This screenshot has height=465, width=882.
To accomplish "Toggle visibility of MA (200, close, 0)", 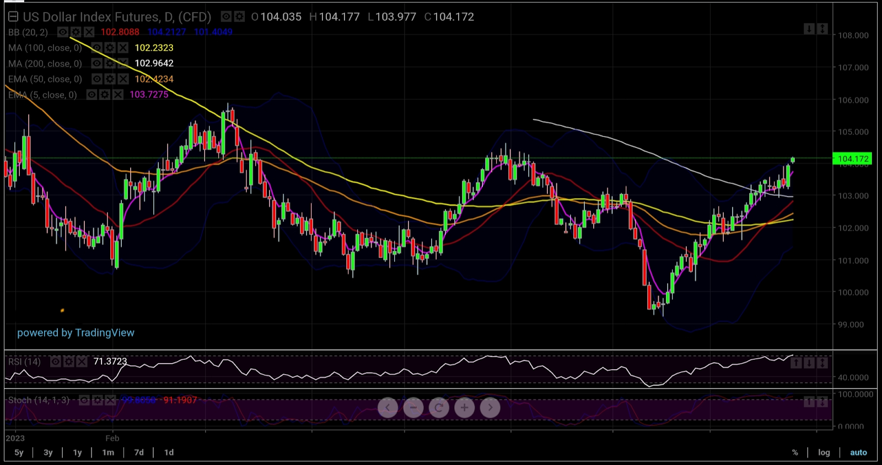I will click(x=96, y=63).
